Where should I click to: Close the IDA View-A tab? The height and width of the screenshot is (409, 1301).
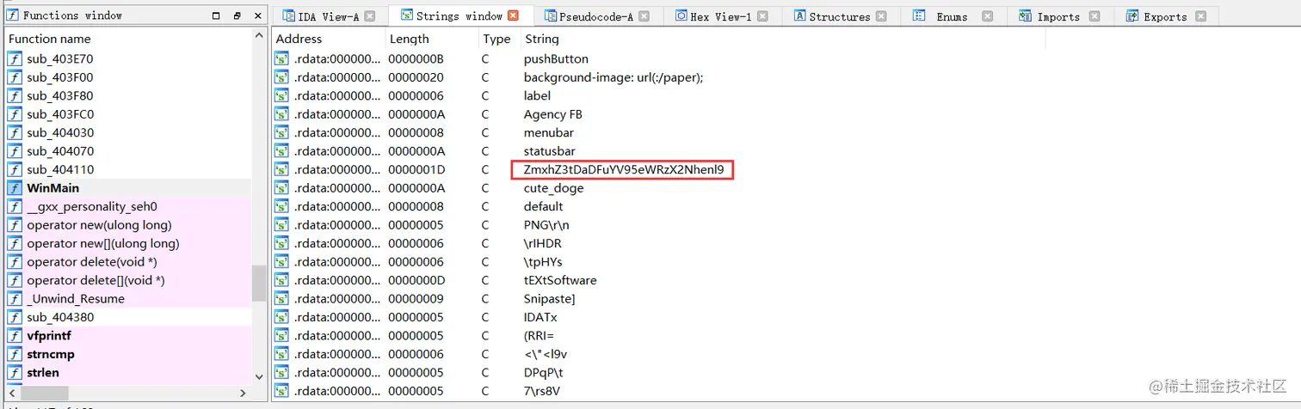coord(369,15)
